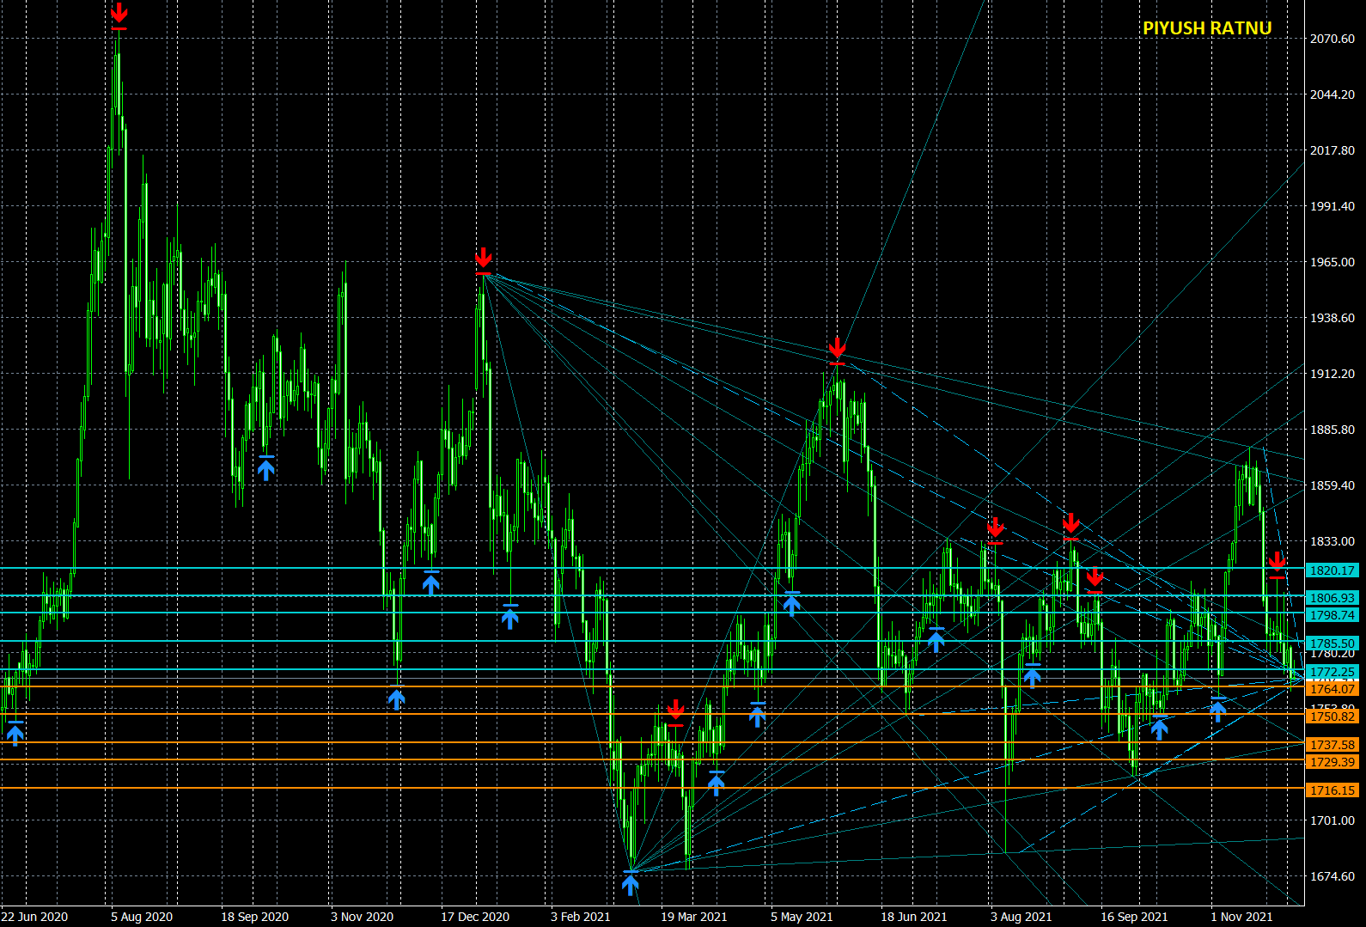Click the 17 Dec 2020 date on time axis

click(475, 917)
